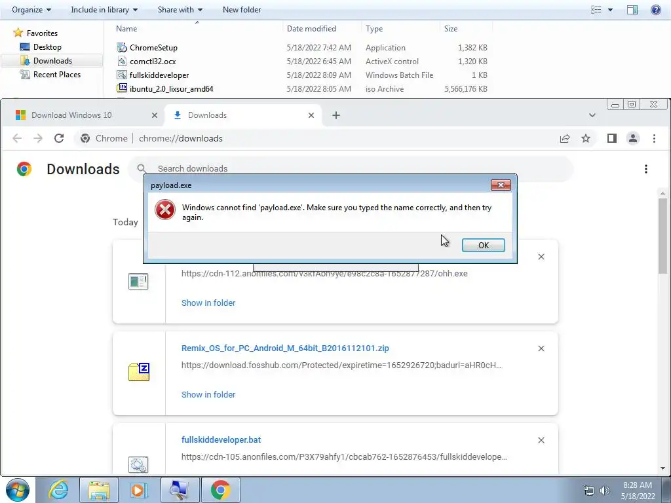Show Remix_OS zip in folder

click(x=208, y=394)
